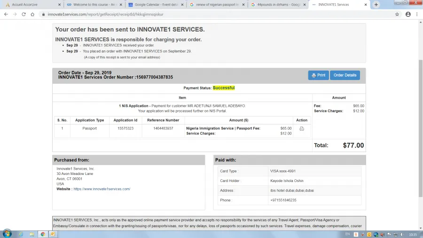Image resolution: width=423 pixels, height=238 pixels.
Task: Switch to the Welcome to this course tab
Action: point(92,5)
